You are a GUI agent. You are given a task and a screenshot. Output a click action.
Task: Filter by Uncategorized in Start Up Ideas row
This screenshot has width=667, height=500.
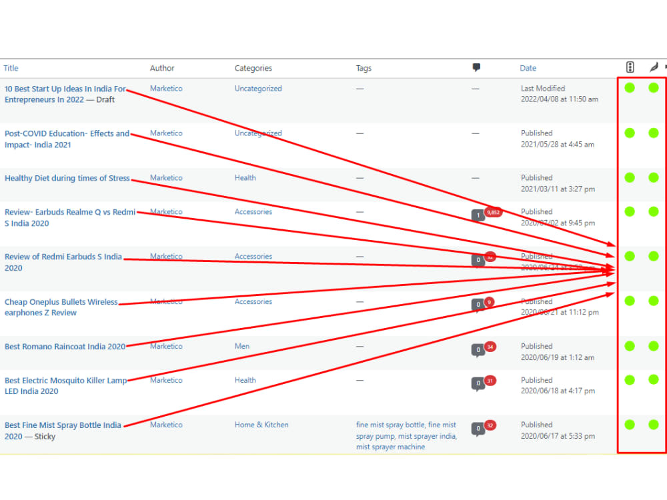coord(258,89)
